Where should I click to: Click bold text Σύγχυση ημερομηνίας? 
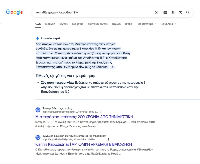(x=57, y=83)
